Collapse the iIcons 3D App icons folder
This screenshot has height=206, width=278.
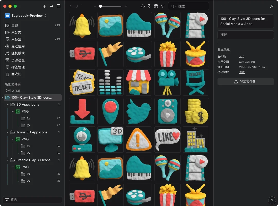[8, 132]
